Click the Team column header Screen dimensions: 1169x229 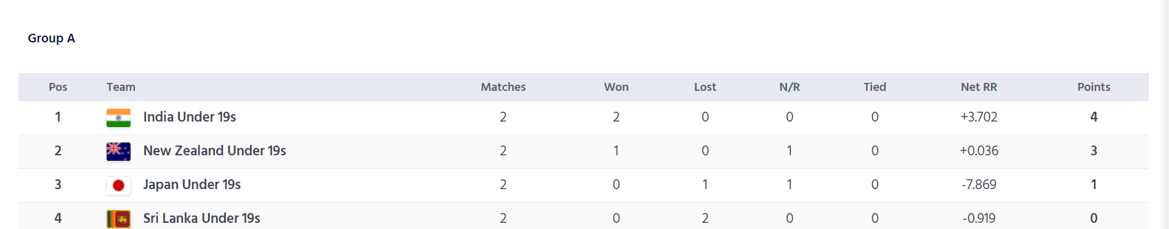pos(121,87)
